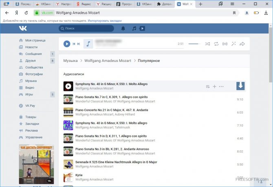The image size is (273, 187).
Task: Go back with browser back arrow
Action: [7, 13]
